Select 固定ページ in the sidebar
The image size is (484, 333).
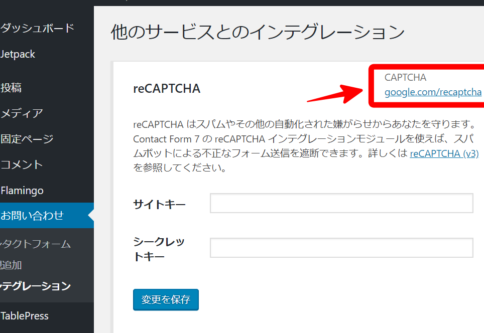[x=27, y=139]
